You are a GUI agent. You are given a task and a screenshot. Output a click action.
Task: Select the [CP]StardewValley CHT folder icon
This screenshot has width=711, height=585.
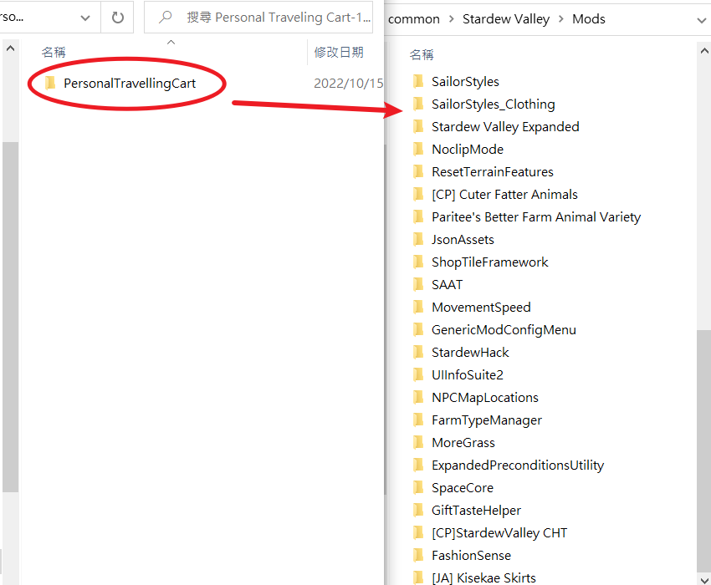pos(418,532)
